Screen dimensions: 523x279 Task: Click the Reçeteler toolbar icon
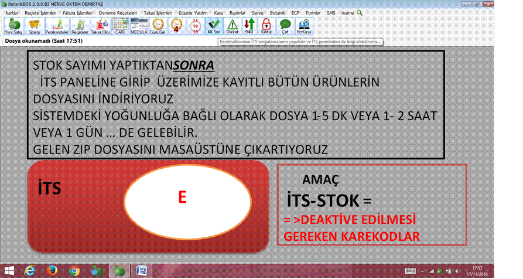pos(79,26)
